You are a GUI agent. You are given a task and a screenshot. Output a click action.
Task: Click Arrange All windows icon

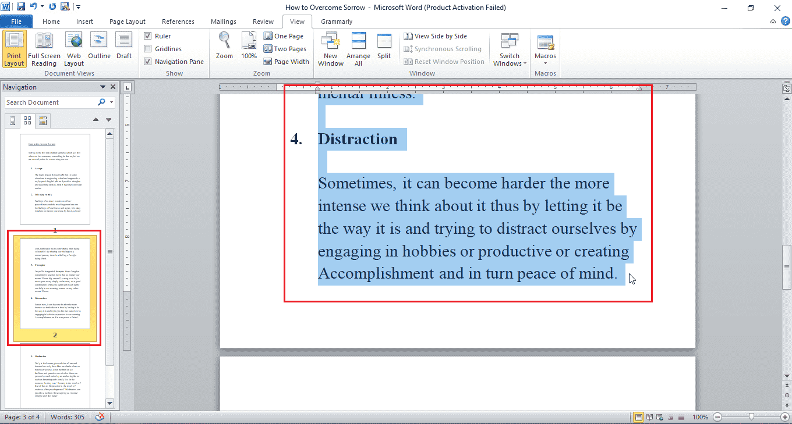[x=358, y=50]
